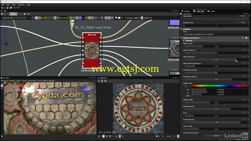The height and width of the screenshot is (141, 251).
Task: Add Blend node from graph toolbar
Action: coord(36,18)
